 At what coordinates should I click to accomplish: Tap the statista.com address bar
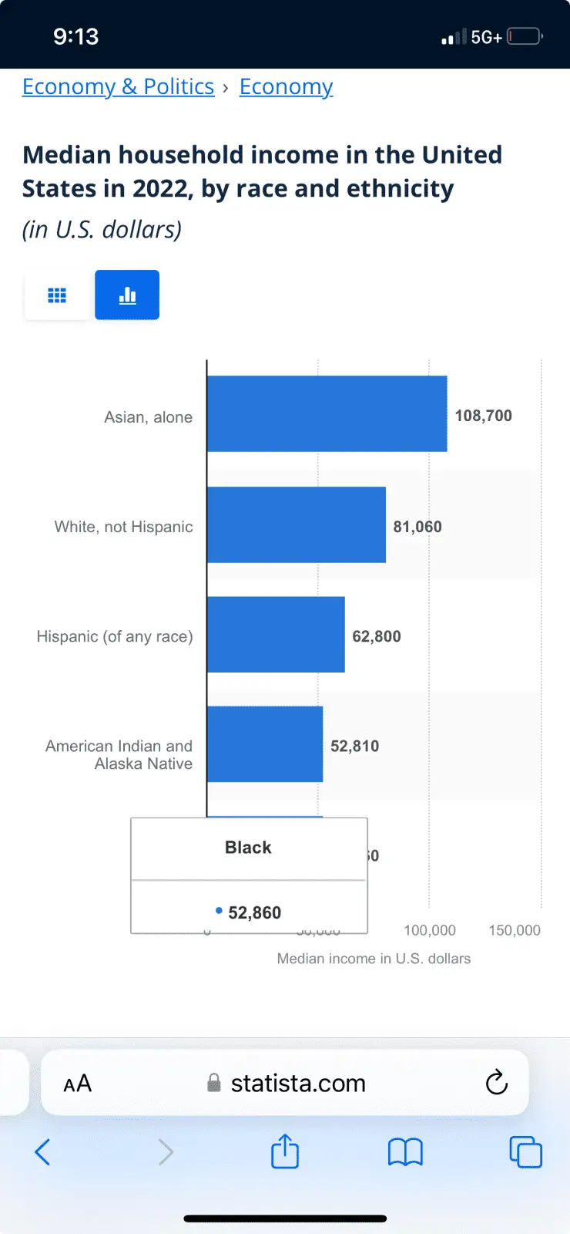[298, 1084]
